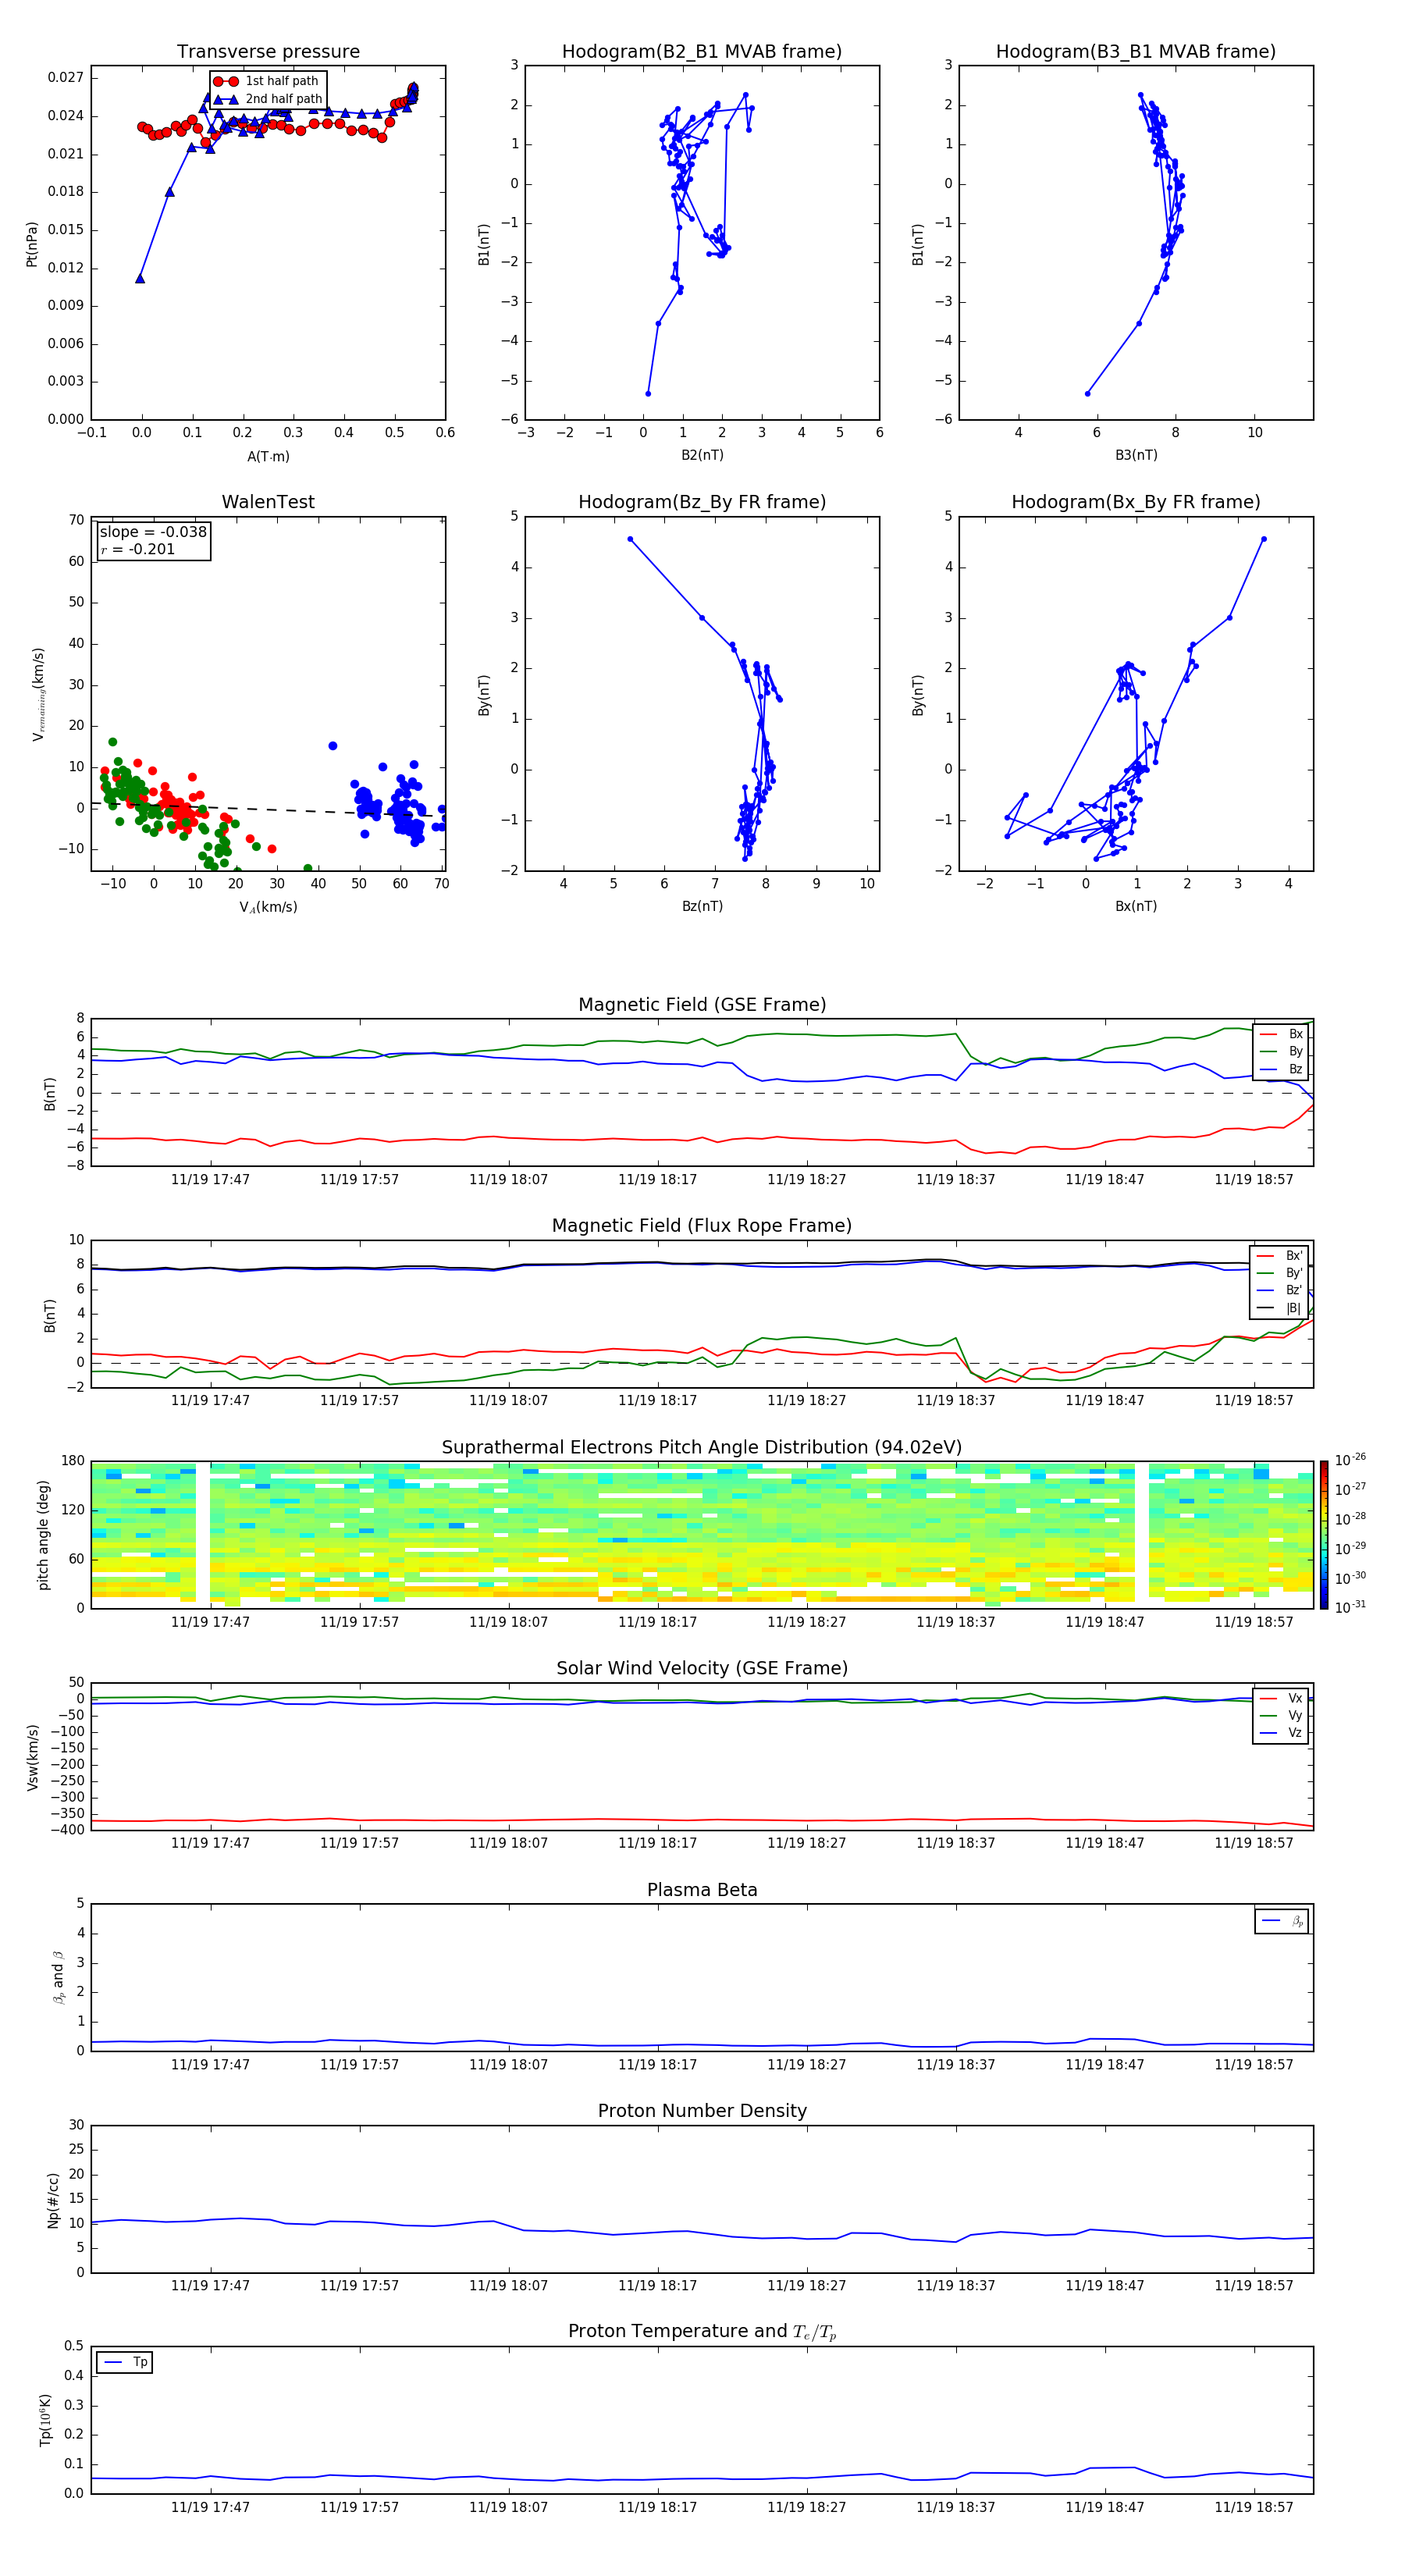The width and height of the screenshot is (1405, 2576).
Task: Click the Proton Number Density title
Action: click(x=702, y=2111)
